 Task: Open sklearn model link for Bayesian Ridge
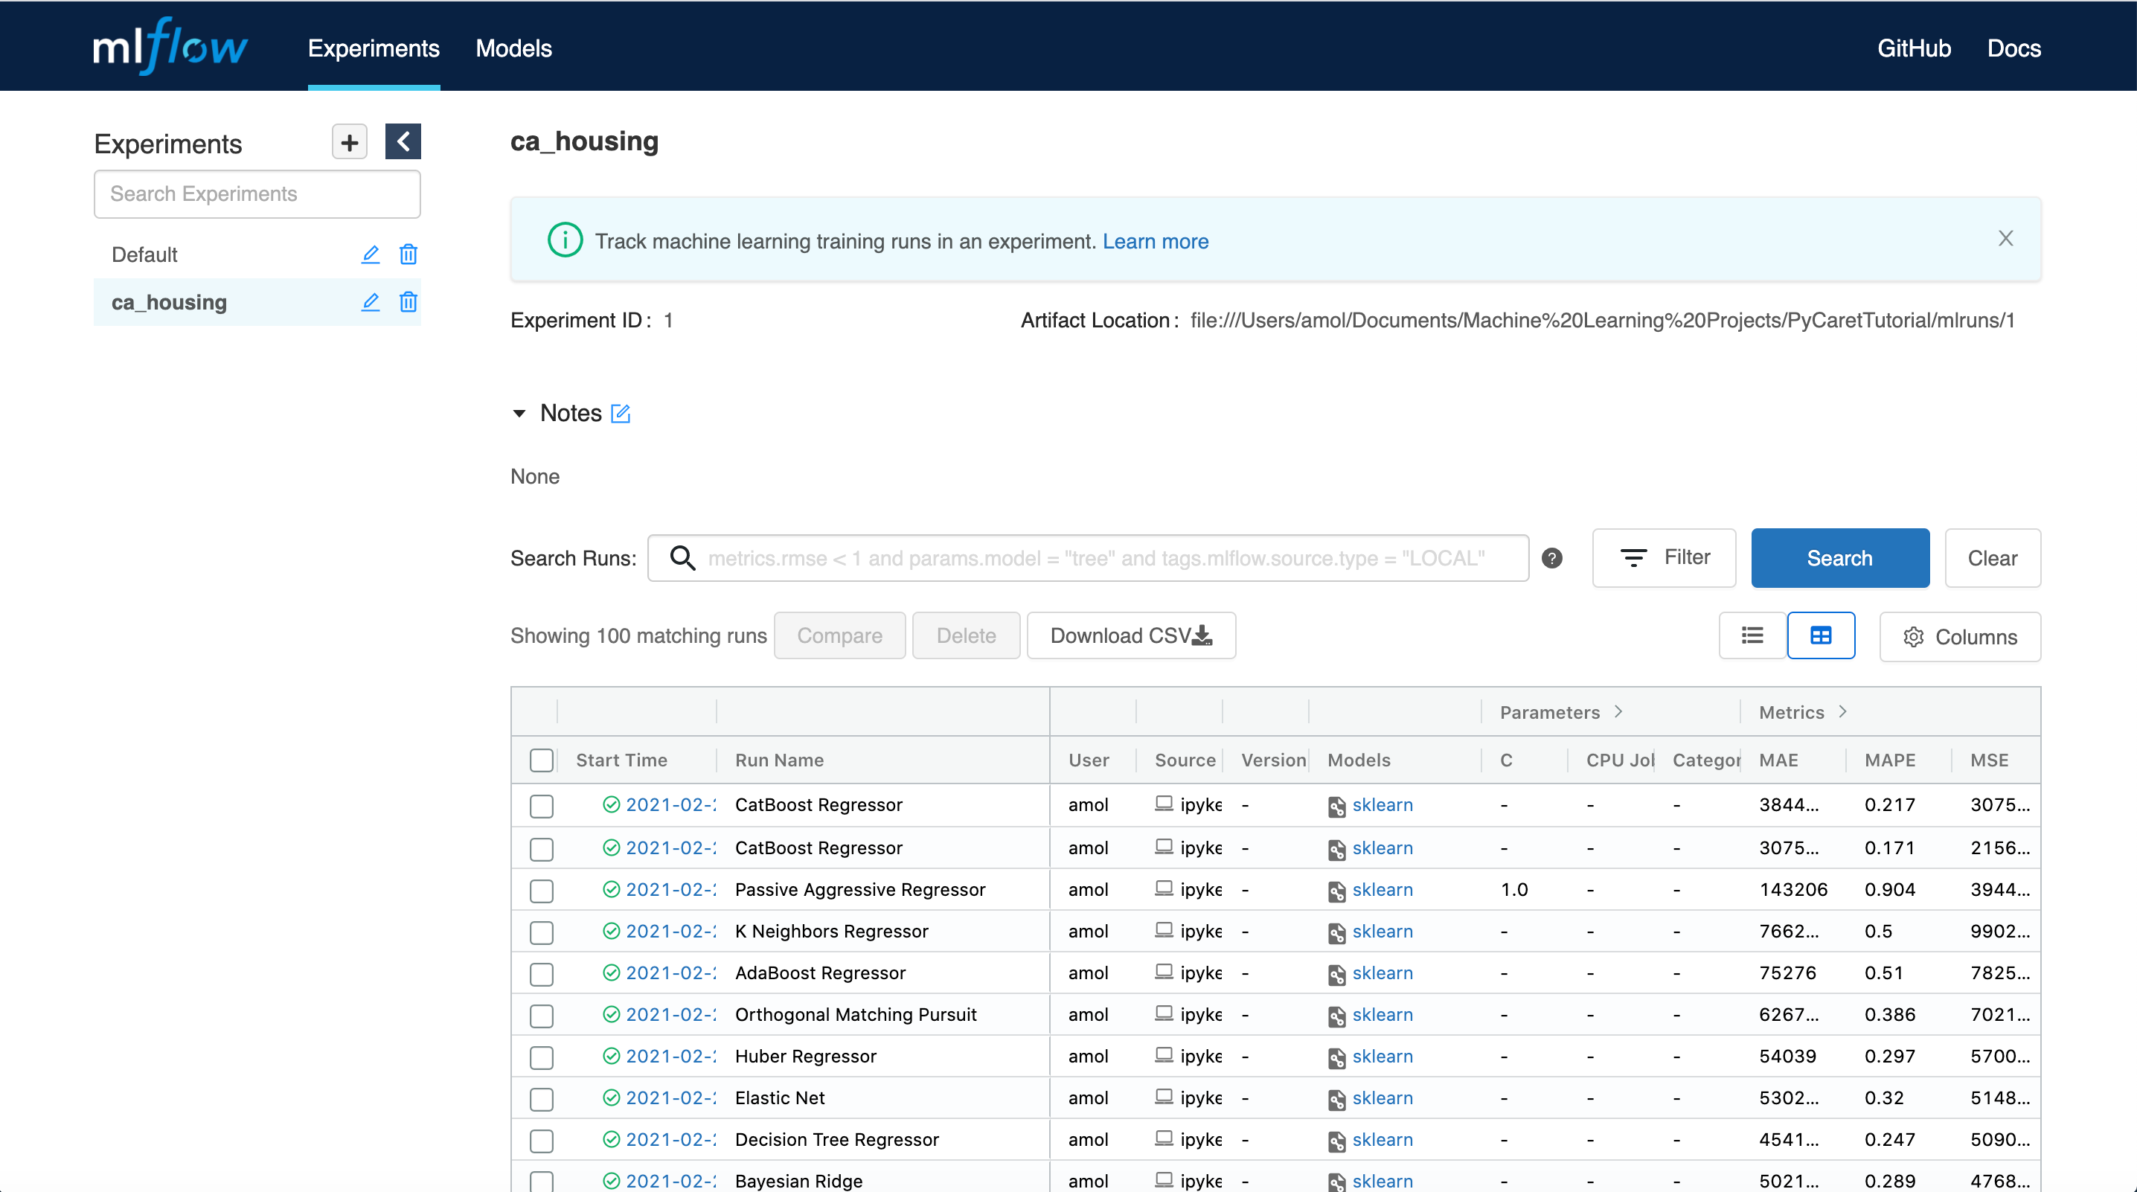(x=1383, y=1182)
